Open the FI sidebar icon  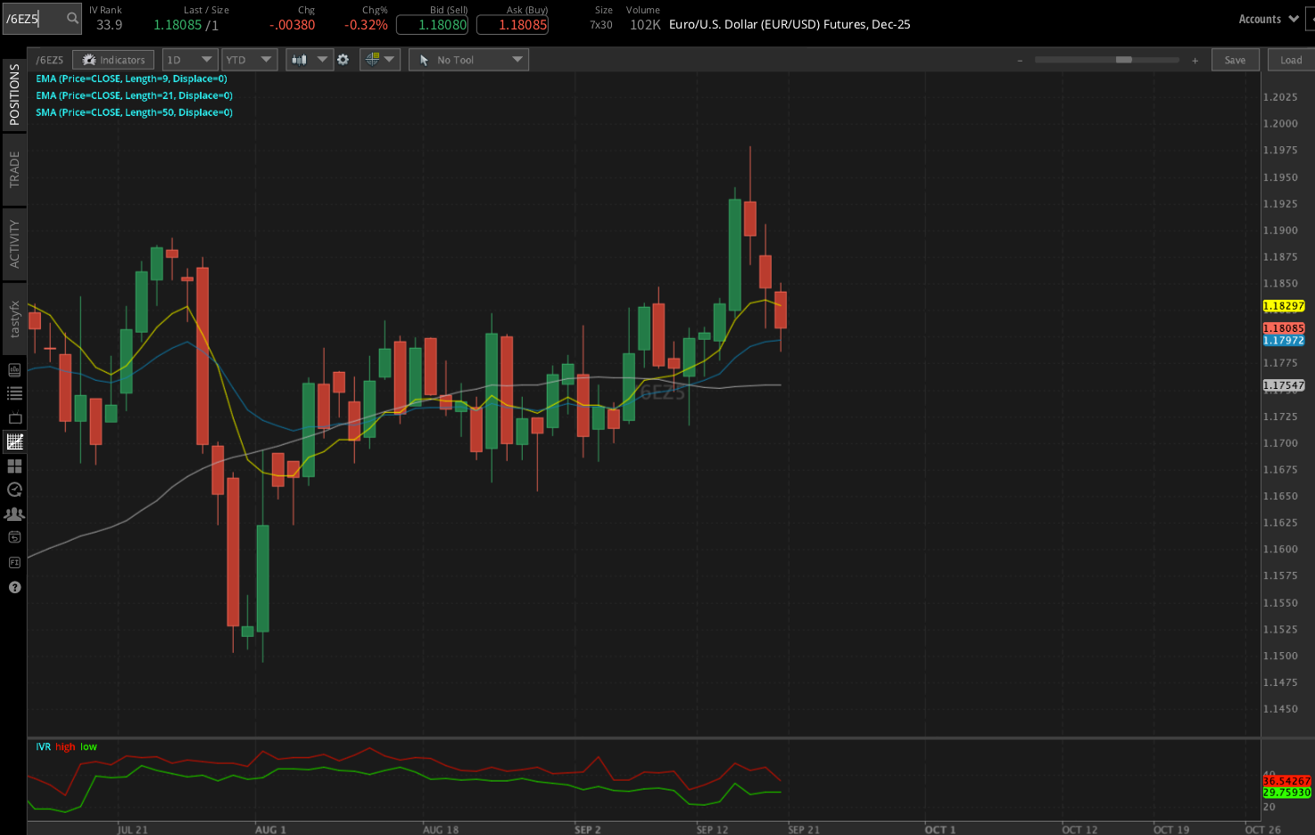[14, 562]
